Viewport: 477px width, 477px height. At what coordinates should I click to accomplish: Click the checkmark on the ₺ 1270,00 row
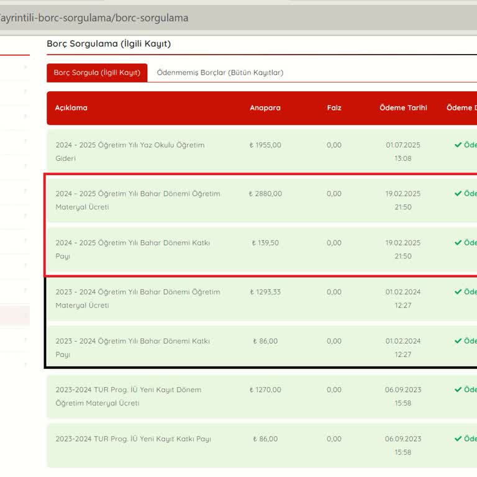458,390
